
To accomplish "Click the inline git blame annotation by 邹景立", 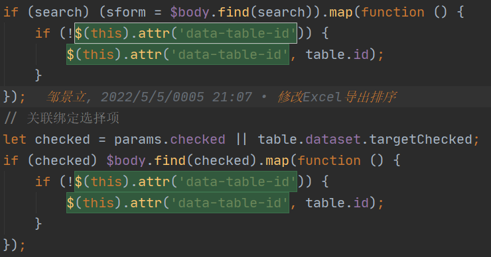I will 221,97.
